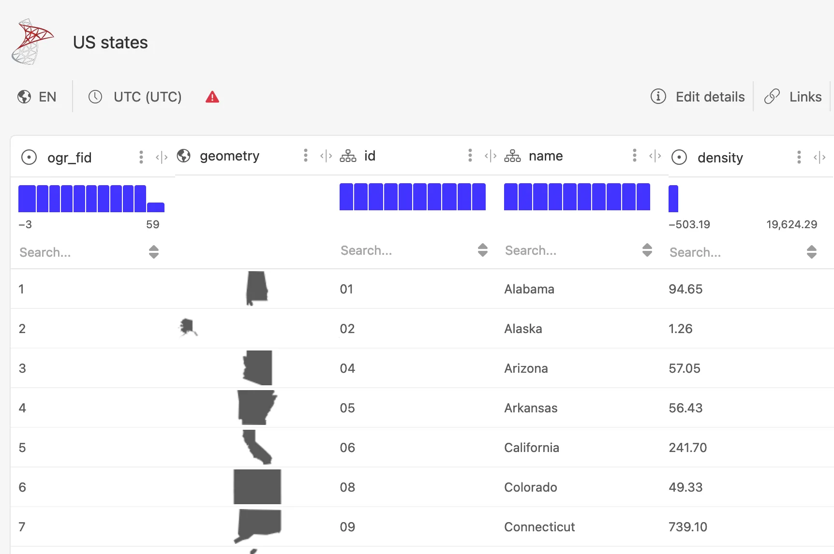
Task: Click the resize handle beside geometry column
Action: point(327,156)
